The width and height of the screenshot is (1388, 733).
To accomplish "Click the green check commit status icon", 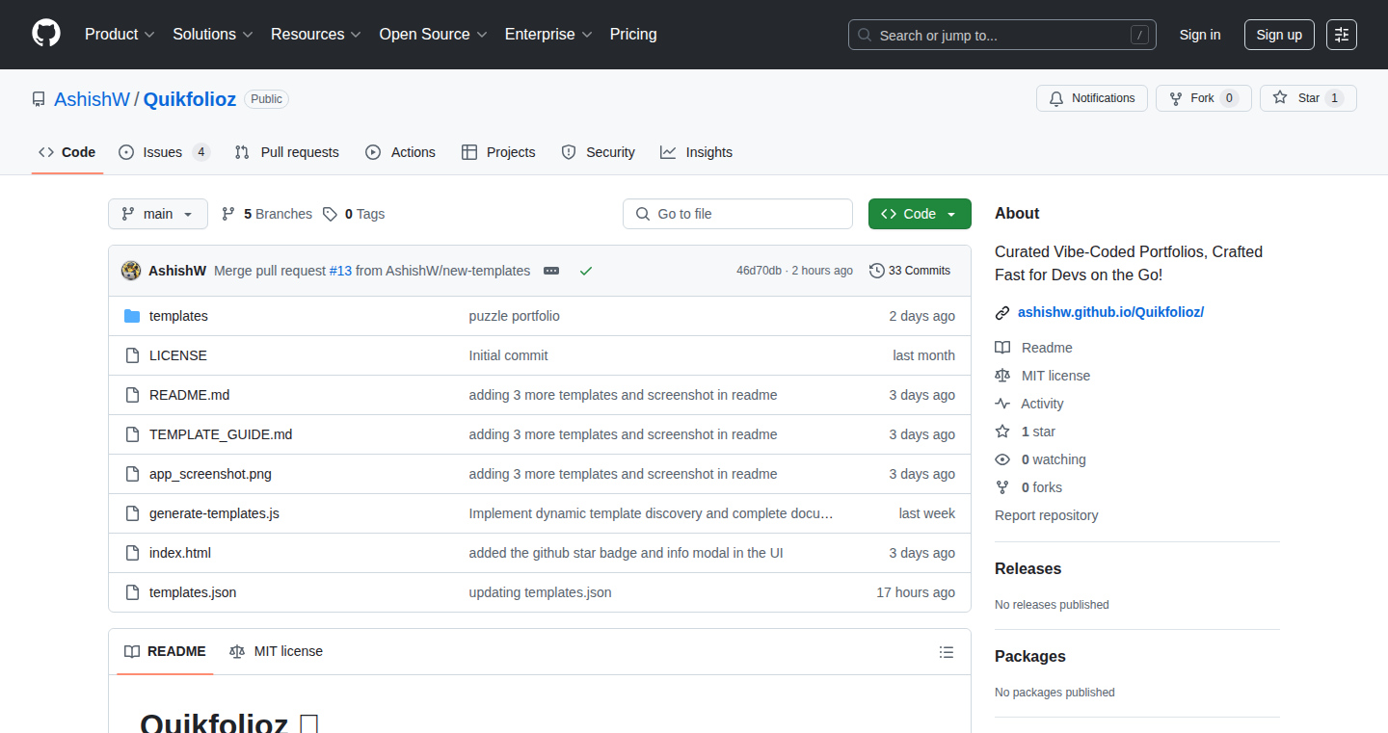I will [585, 271].
